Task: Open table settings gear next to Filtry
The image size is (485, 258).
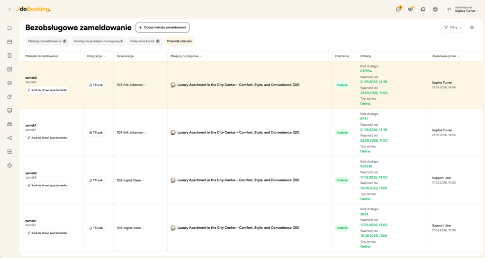Action: 472,27
